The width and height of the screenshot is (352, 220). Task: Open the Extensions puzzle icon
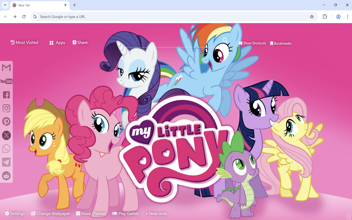[x=325, y=16]
